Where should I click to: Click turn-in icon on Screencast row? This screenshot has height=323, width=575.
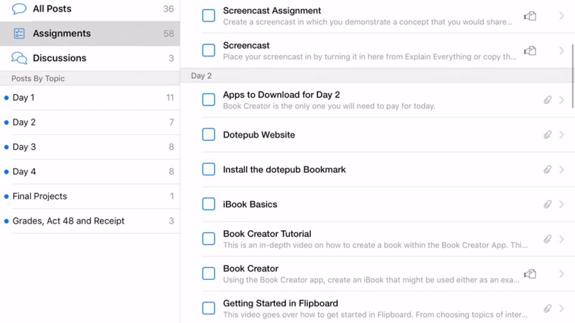click(x=530, y=51)
